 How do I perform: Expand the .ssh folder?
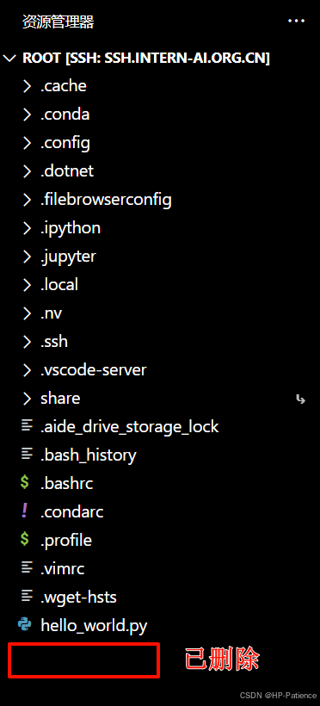pos(160,341)
